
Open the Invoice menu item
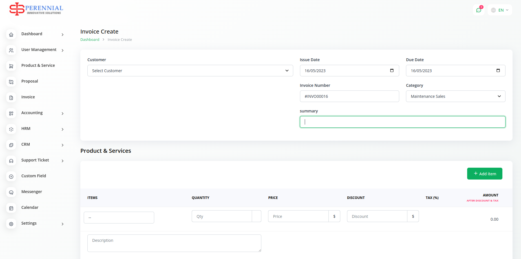pos(28,97)
